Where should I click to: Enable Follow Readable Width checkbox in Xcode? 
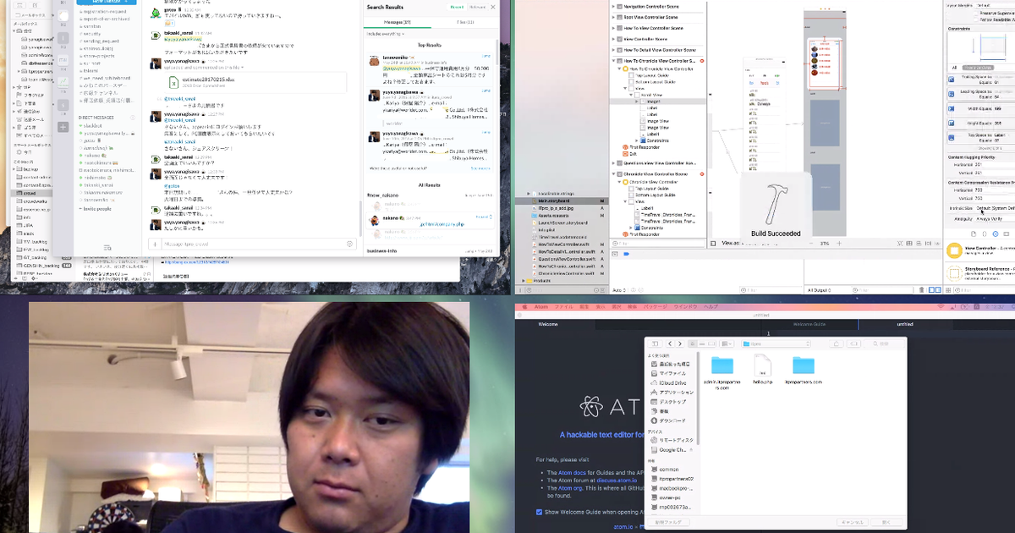pyautogui.click(x=976, y=19)
